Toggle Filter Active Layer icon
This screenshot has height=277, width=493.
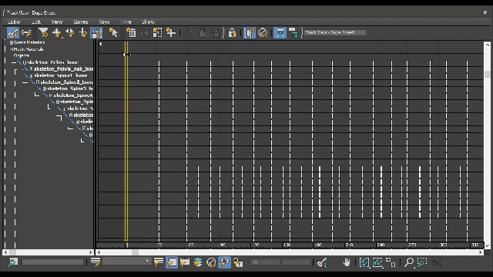[x=198, y=262]
